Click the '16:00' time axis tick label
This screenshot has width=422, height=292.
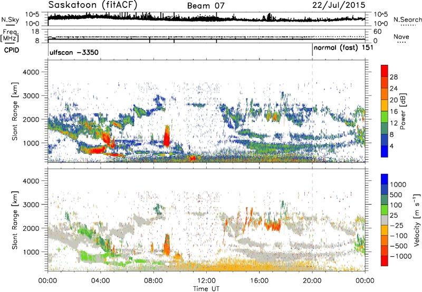(x=259, y=281)
